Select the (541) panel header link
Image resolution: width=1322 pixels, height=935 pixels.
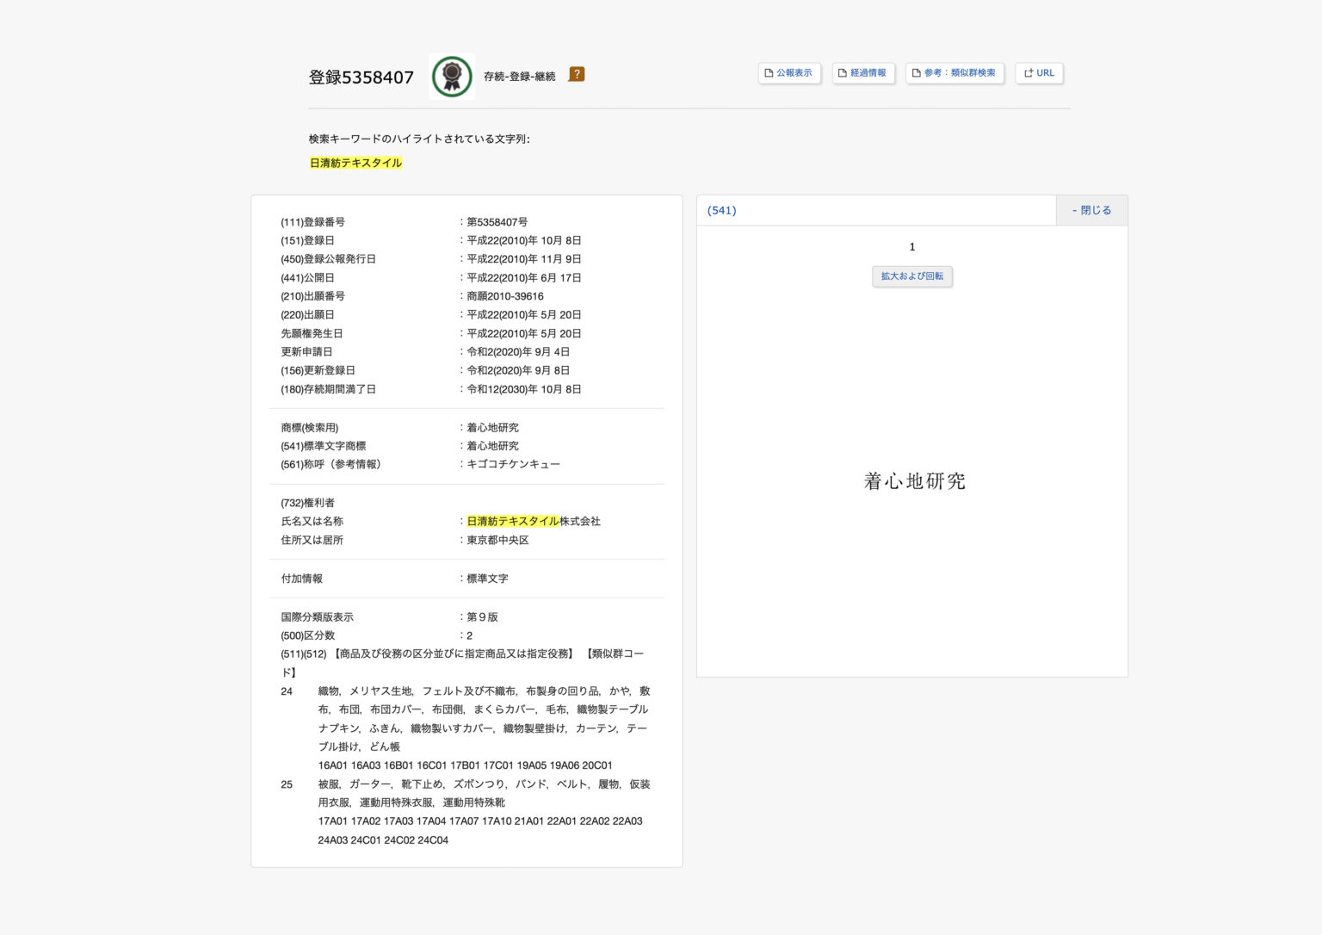click(721, 210)
